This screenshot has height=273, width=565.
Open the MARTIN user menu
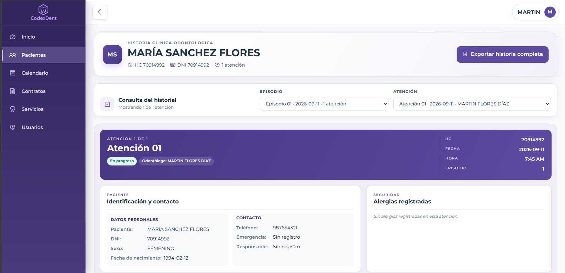click(x=535, y=12)
